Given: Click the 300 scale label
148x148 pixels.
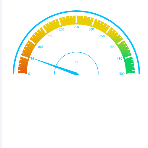Looking at the screenshot, I should click(x=91, y=29).
